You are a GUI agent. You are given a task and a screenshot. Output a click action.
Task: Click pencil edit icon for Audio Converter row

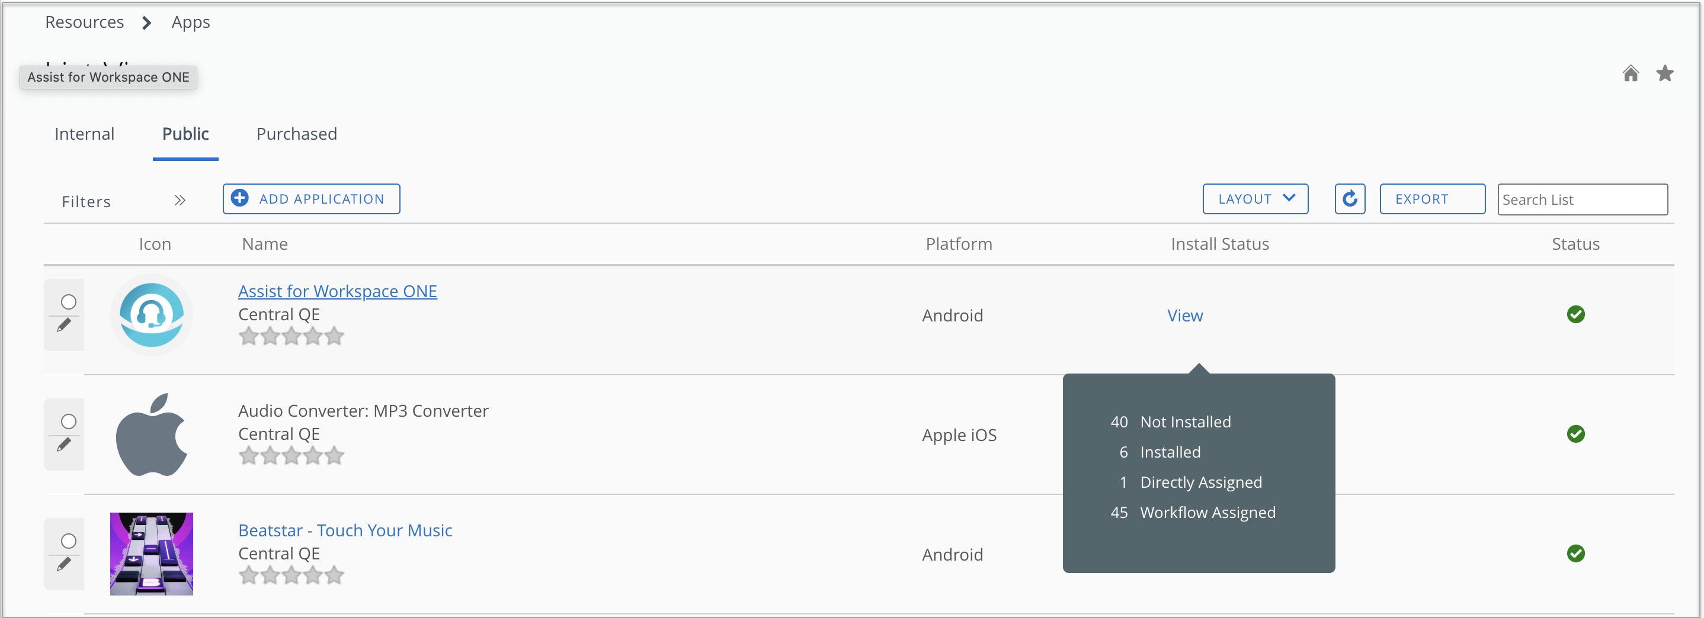tap(64, 445)
